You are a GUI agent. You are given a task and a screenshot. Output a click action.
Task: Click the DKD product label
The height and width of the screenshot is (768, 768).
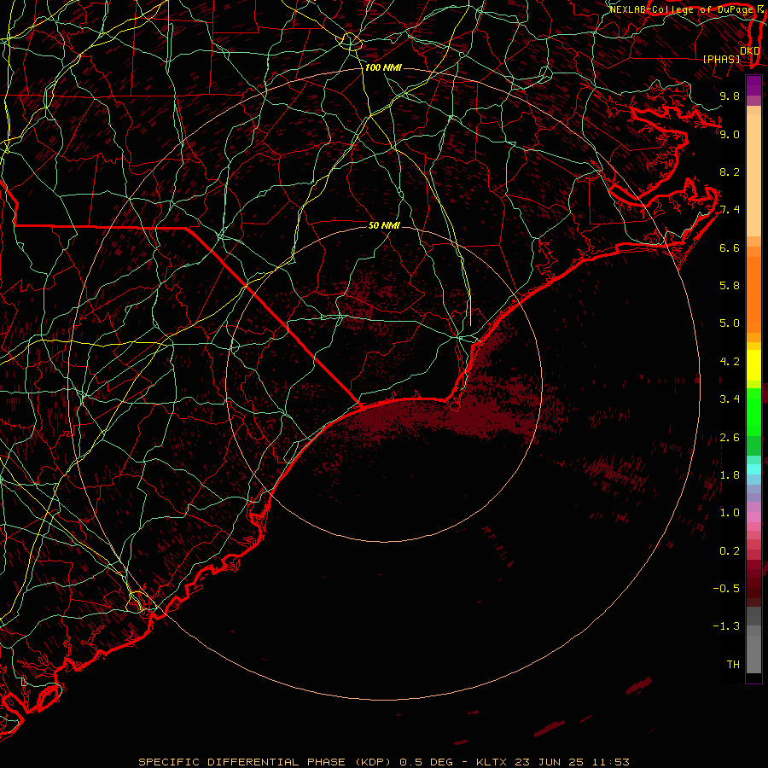pos(750,51)
